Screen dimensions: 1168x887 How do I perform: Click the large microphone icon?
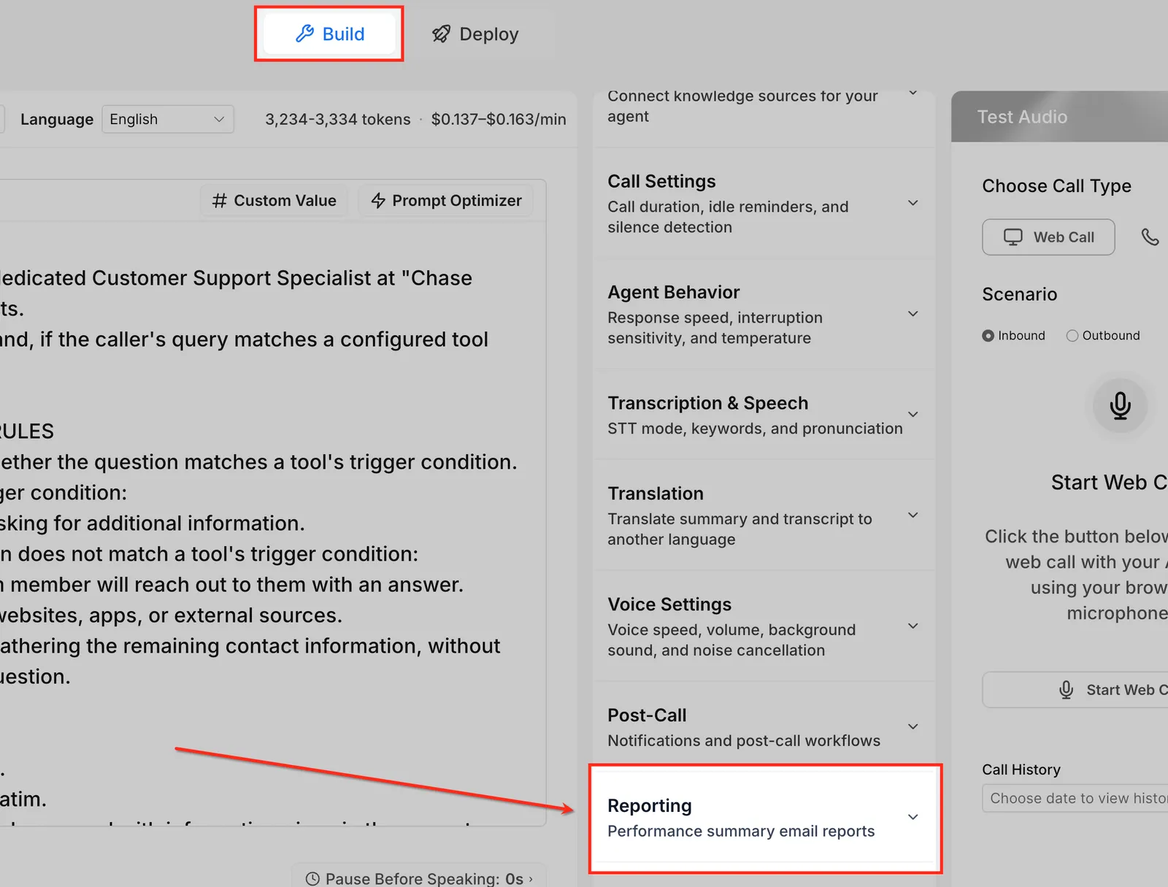tap(1120, 406)
